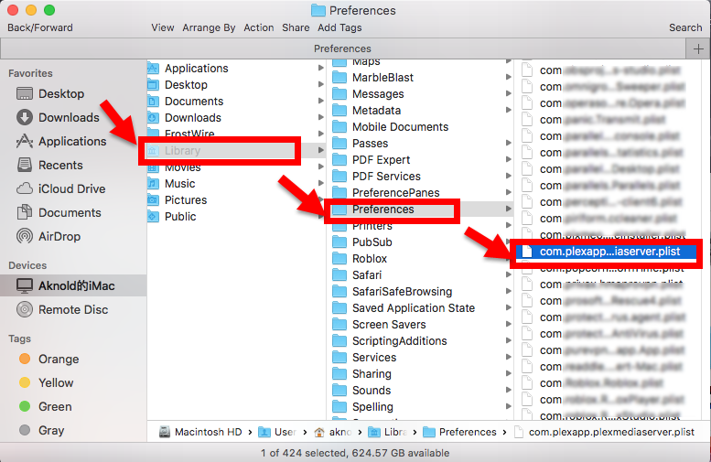Expand the Preferences folder chevron
Viewport: 711px width, 462px height.
coord(508,210)
